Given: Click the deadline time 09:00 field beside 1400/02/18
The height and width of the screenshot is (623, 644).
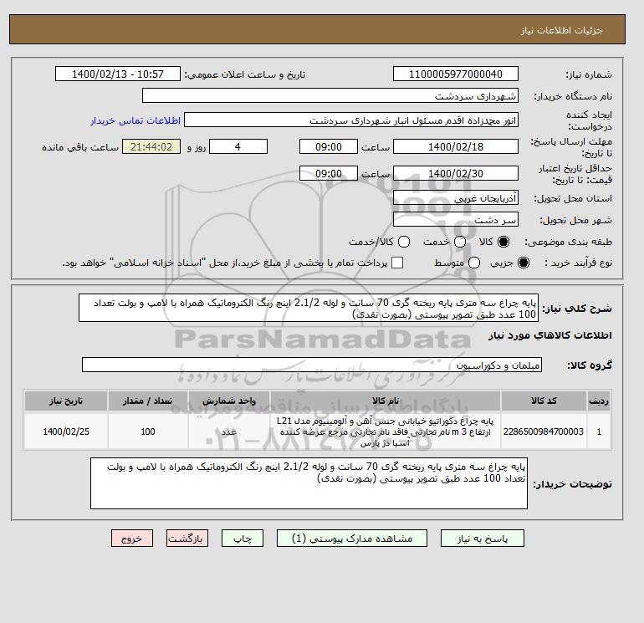Looking at the screenshot, I should (329, 146).
